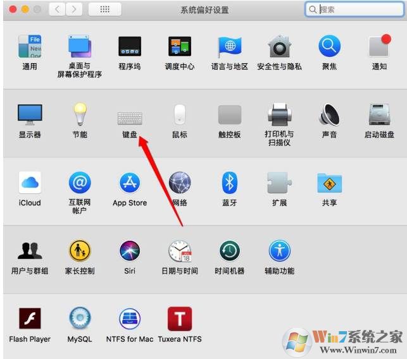
Task: Click the magnifier icon in search field
Action: coord(313,9)
